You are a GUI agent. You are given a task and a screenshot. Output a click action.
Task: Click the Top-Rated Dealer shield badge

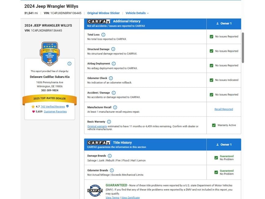click(x=50, y=54)
